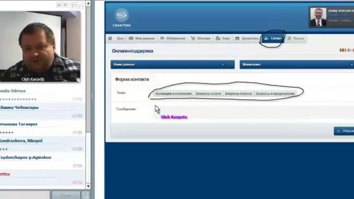Select the red ertex chat entry
Image resolution: width=354 pixels, height=199 pixels.
pyautogui.click(x=43, y=178)
